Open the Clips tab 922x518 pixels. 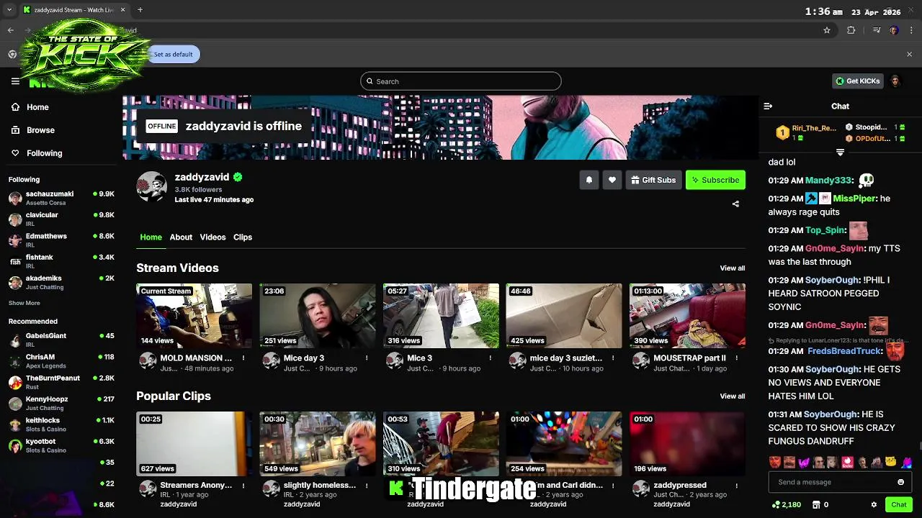click(243, 237)
